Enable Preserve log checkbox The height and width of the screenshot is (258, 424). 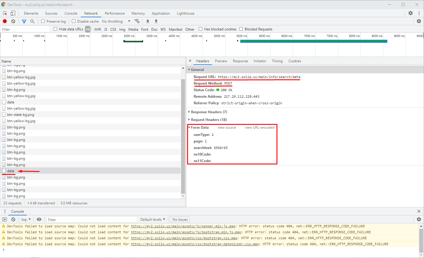tap(43, 21)
